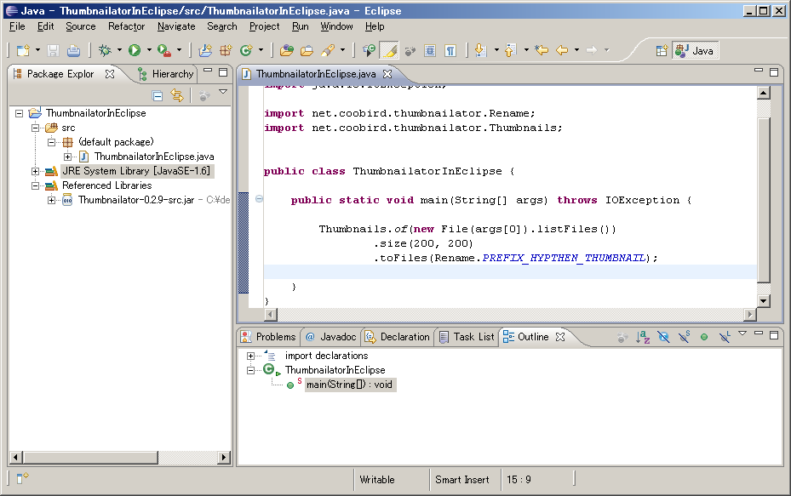Click the ThumbnailatorInEclipse class icon in Outline
The image size is (791, 496).
(269, 370)
